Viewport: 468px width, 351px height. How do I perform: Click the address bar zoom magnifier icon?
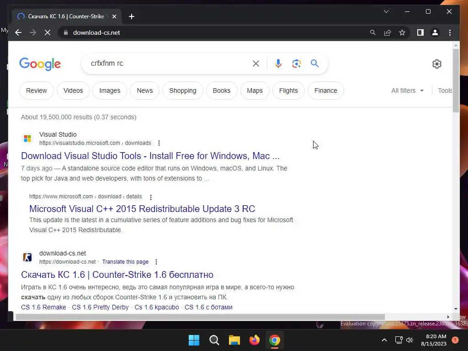[x=373, y=32]
